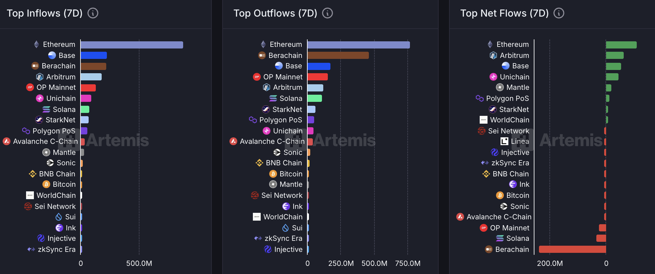Click the WorldChain label in Top Inflows

pos(56,195)
